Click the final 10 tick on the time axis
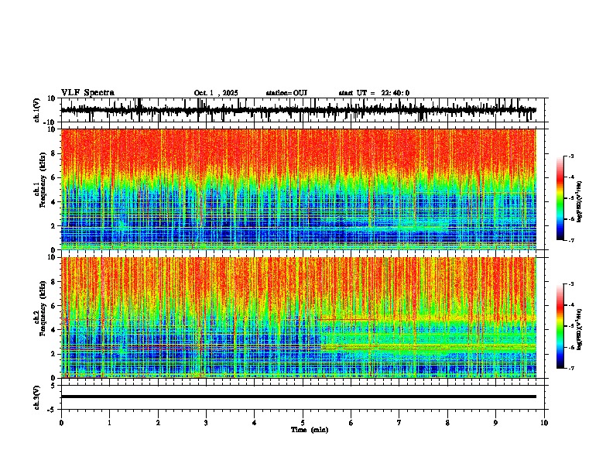Image resolution: width=613 pixels, height=474 pixels. point(544,423)
